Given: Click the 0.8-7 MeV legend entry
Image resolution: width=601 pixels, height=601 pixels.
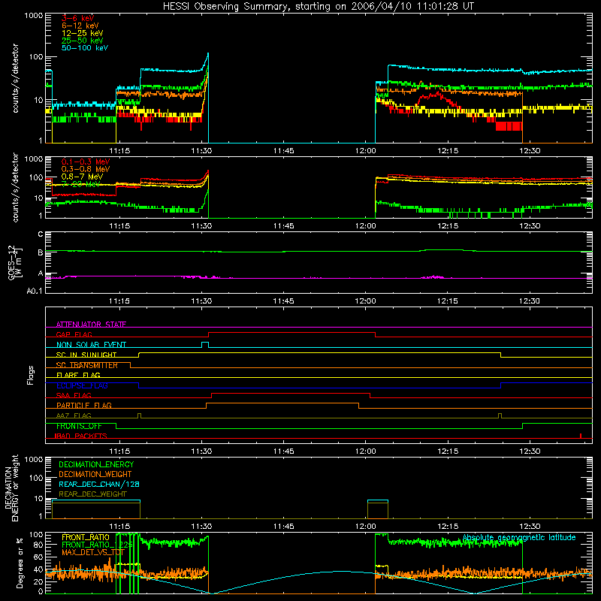Looking at the screenshot, I should [x=82, y=177].
